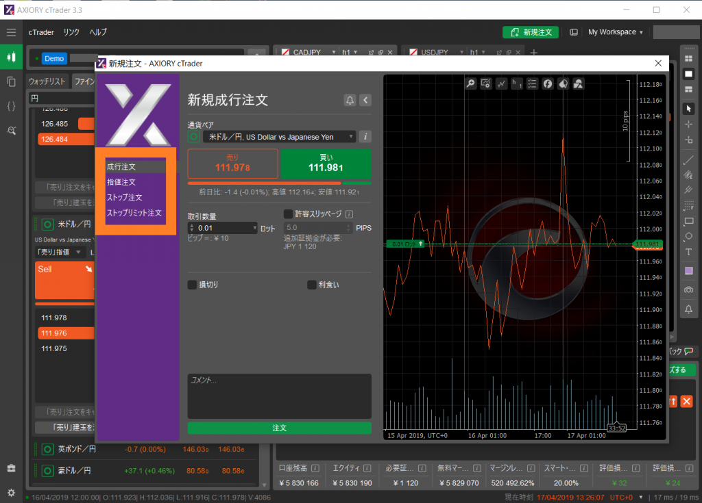Image resolution: width=702 pixels, height=503 pixels.
Task: Click the Demo account badge
Action: [54, 59]
